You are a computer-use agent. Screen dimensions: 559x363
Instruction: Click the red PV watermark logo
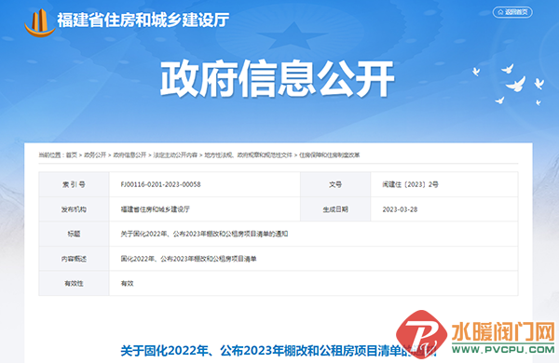(x=421, y=334)
